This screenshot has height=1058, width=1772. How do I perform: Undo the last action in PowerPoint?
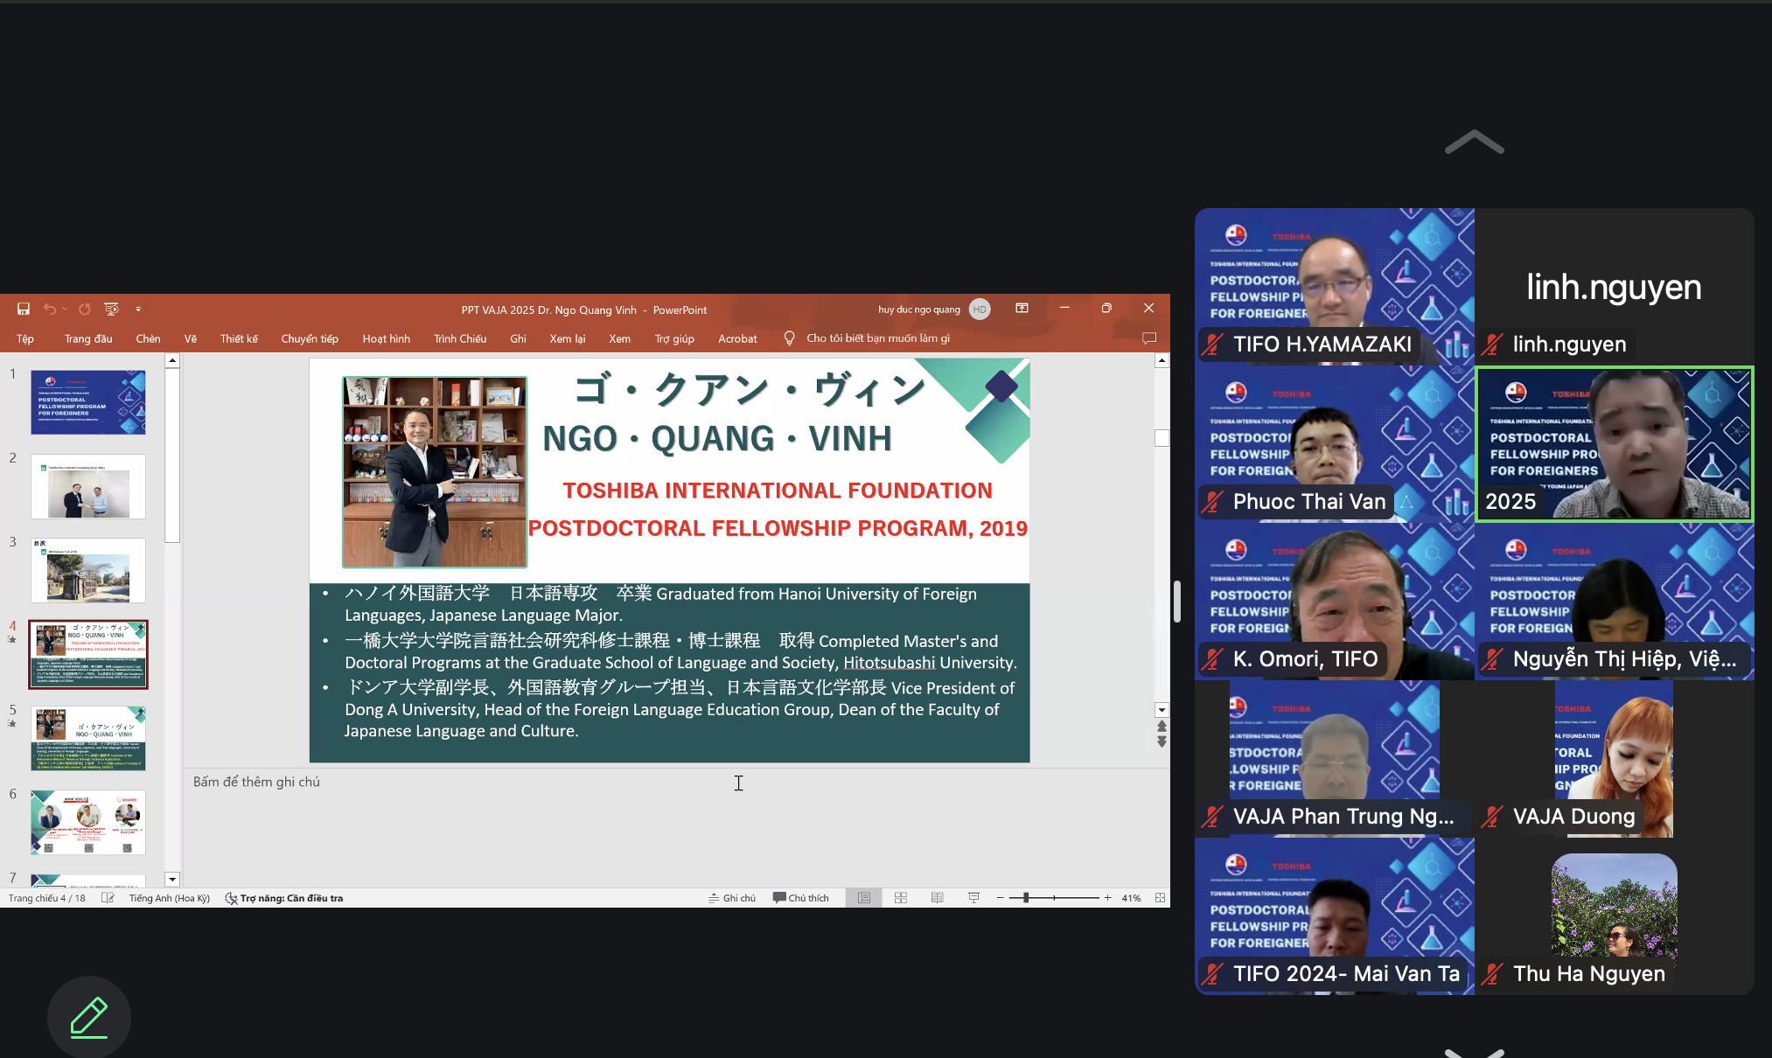[x=50, y=309]
